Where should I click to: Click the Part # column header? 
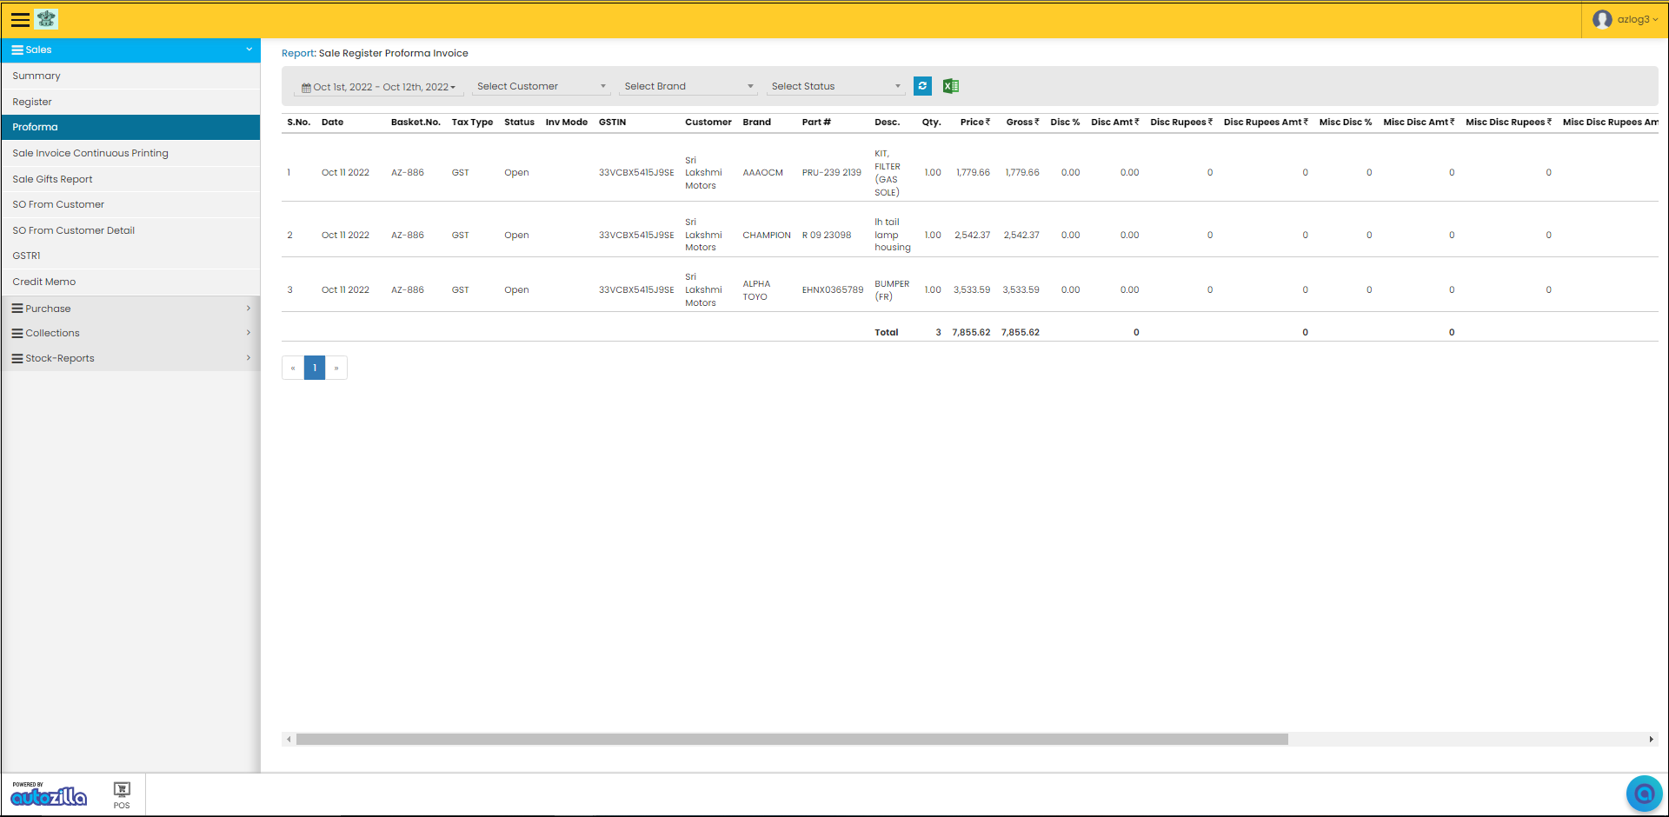[816, 123]
